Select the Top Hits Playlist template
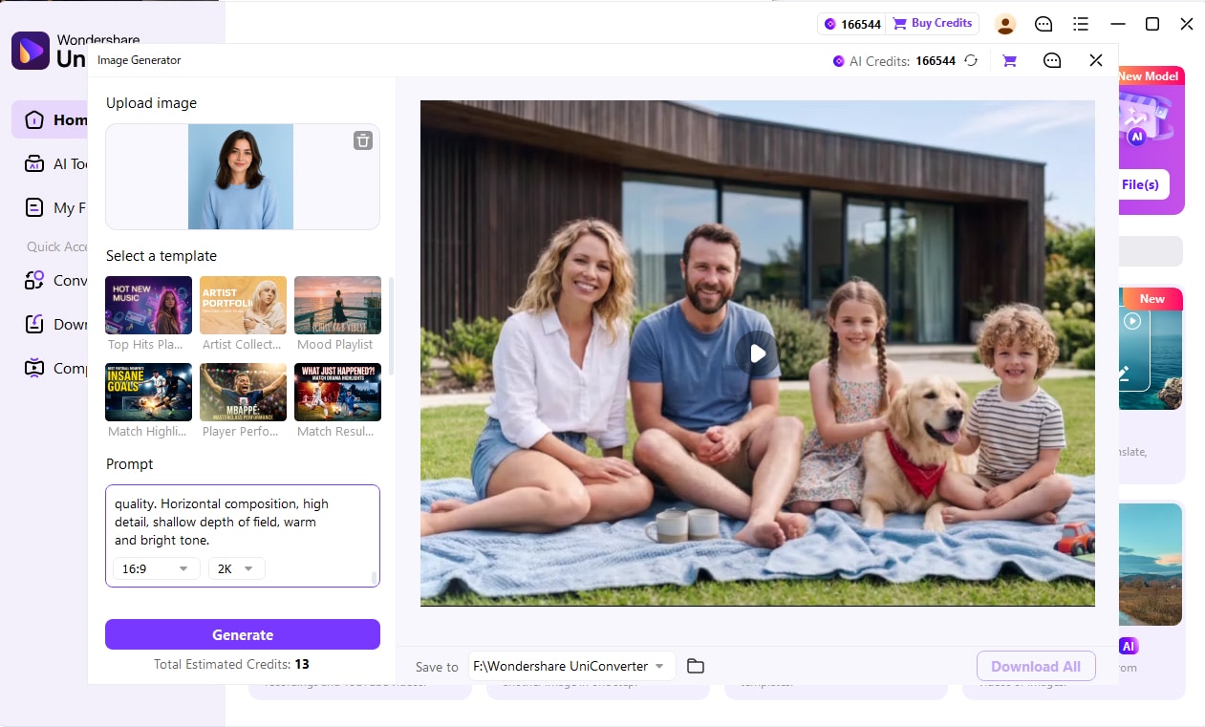The width and height of the screenshot is (1205, 727). point(148,306)
